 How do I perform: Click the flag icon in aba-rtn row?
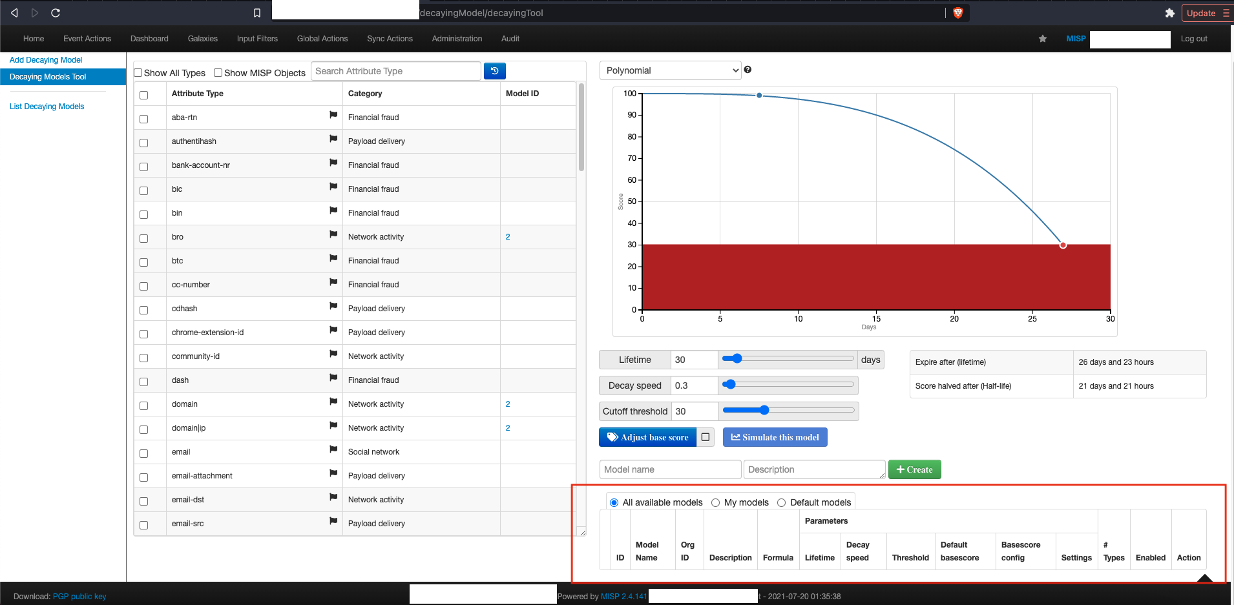click(x=333, y=115)
